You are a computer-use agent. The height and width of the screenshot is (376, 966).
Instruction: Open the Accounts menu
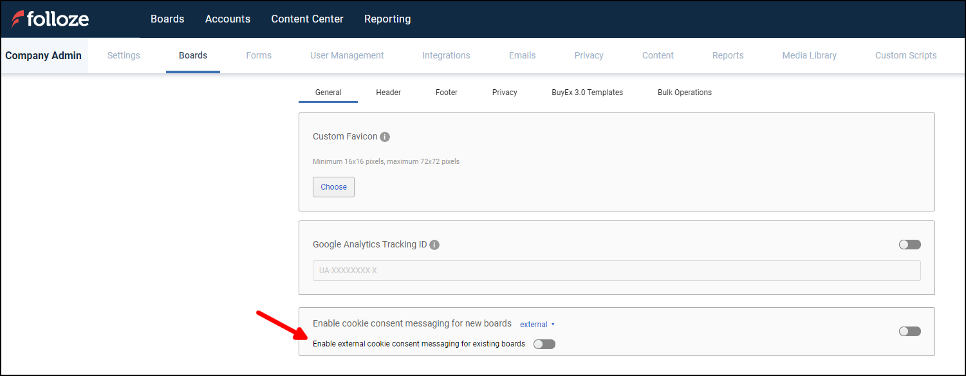pos(227,19)
